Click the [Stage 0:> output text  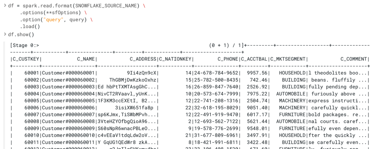click(x=24, y=45)
